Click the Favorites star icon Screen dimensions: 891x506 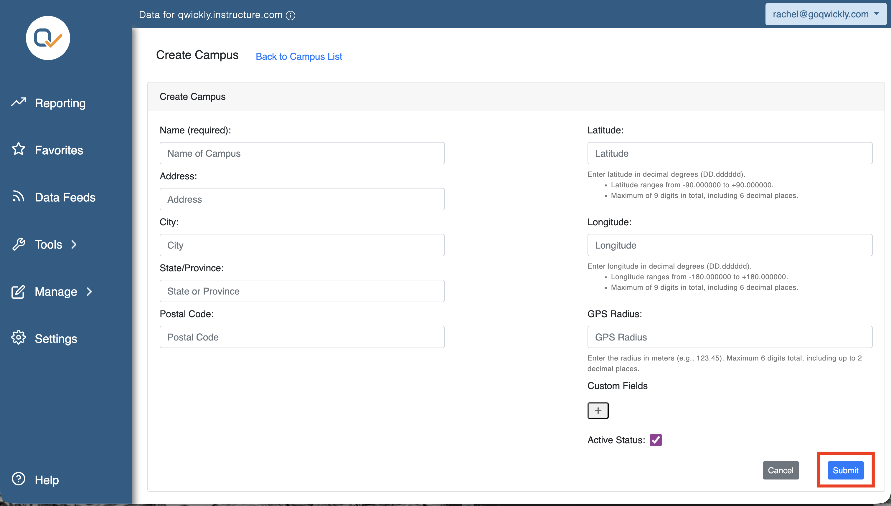[19, 149]
